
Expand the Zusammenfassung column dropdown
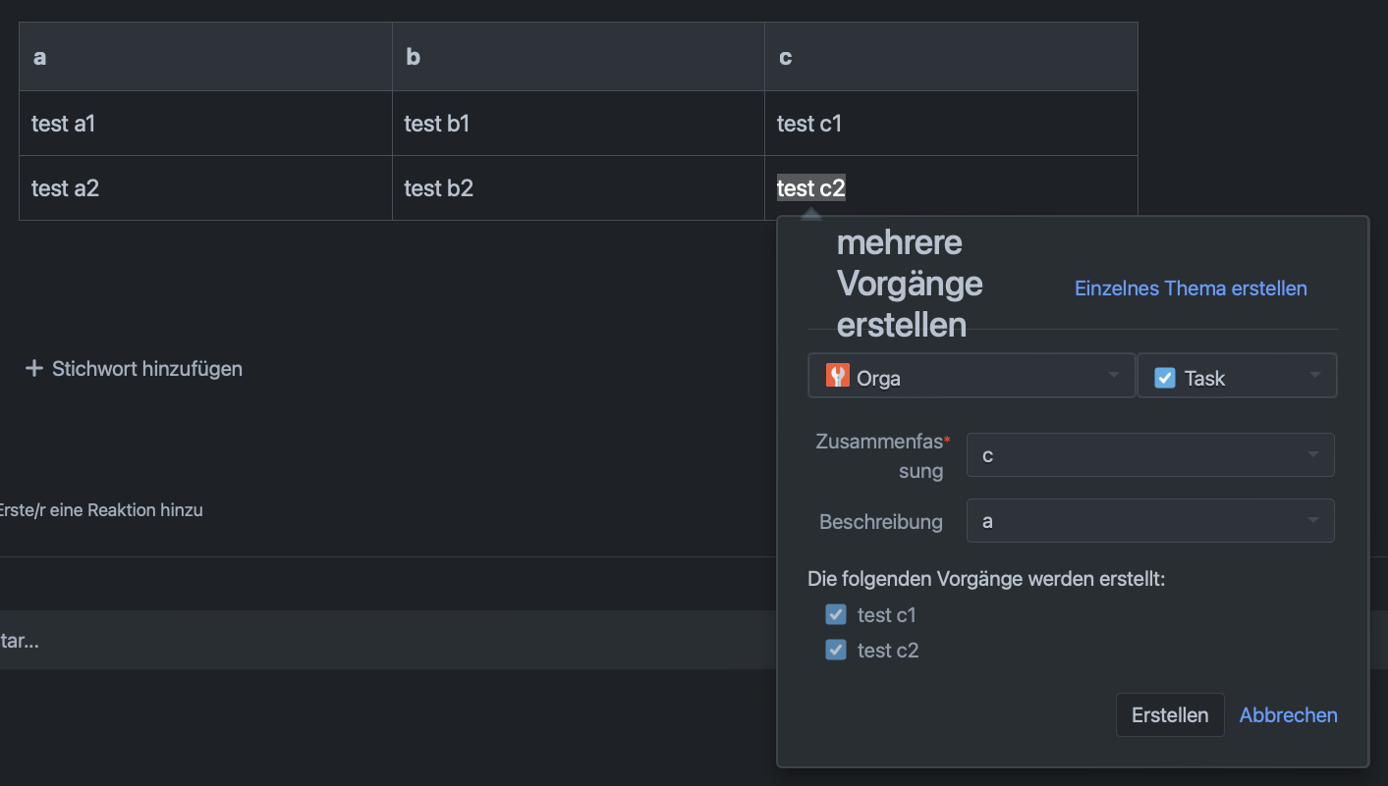pyautogui.click(x=1150, y=455)
